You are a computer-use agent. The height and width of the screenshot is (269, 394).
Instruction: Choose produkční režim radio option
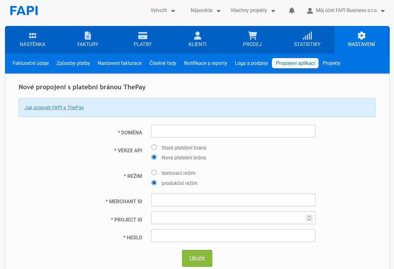154,183
